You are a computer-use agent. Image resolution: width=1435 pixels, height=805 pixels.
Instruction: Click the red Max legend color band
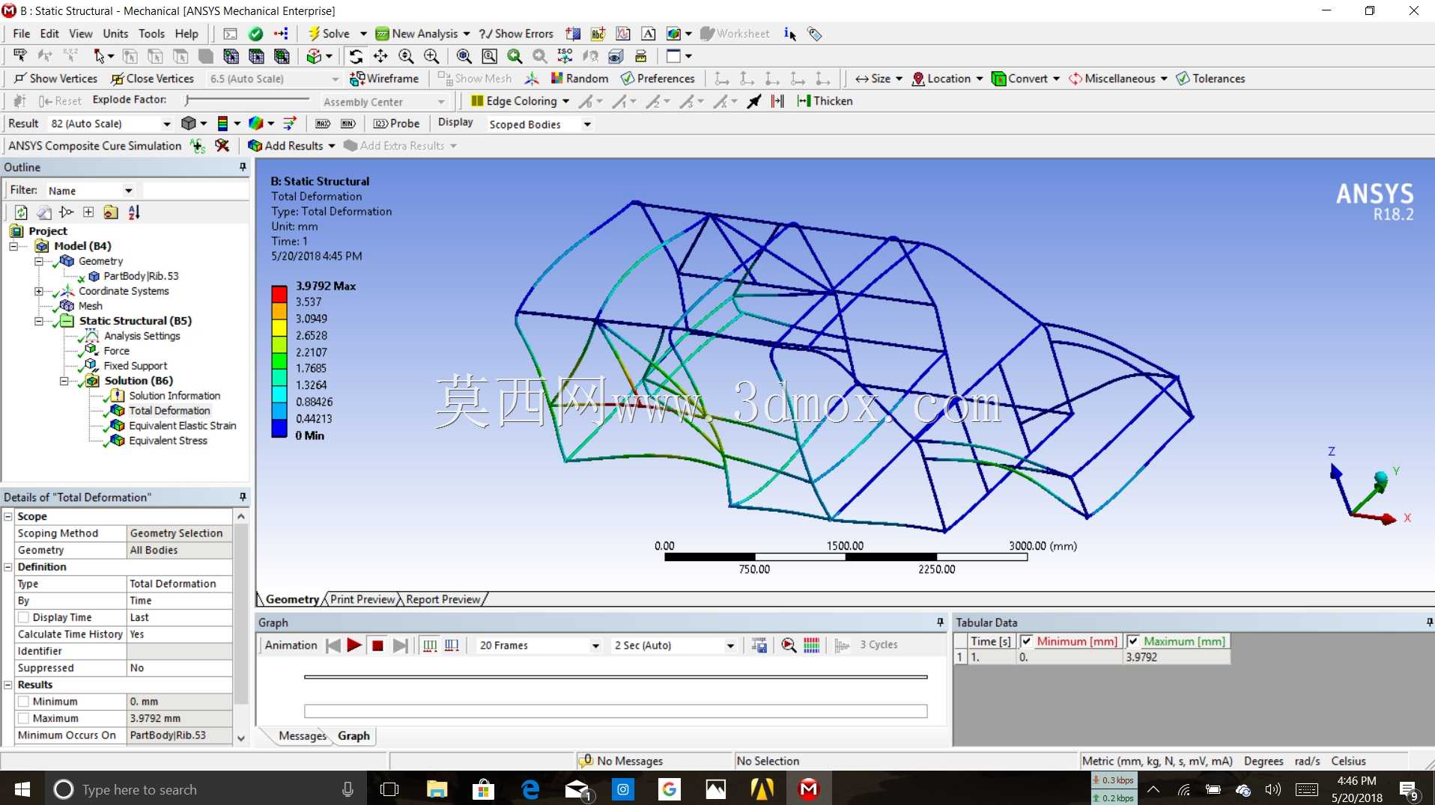(279, 294)
